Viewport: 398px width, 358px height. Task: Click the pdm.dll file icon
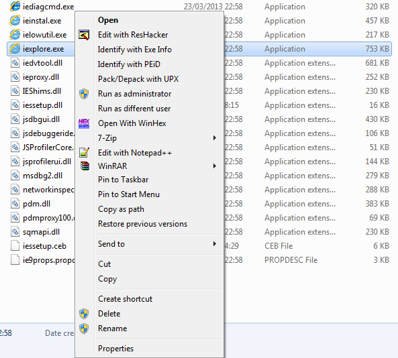point(15,203)
